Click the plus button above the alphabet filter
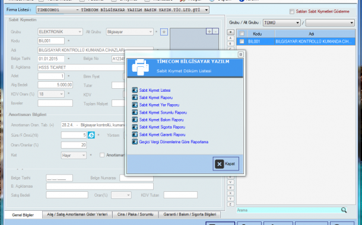The height and width of the screenshot is (225, 362). coord(230,32)
